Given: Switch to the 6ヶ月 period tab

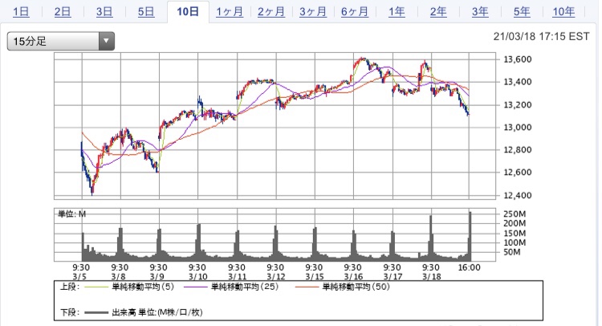Looking at the screenshot, I should coord(355,12).
